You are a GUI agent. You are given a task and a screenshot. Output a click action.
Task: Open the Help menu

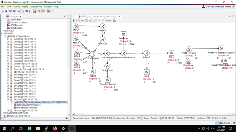[56, 7]
